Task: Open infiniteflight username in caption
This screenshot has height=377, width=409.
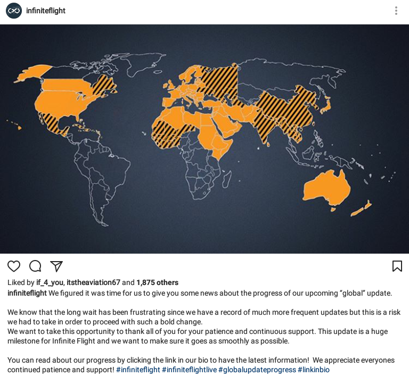Action: tap(27, 293)
